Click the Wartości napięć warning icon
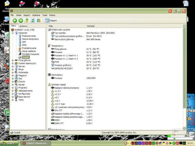 tap(49, 84)
